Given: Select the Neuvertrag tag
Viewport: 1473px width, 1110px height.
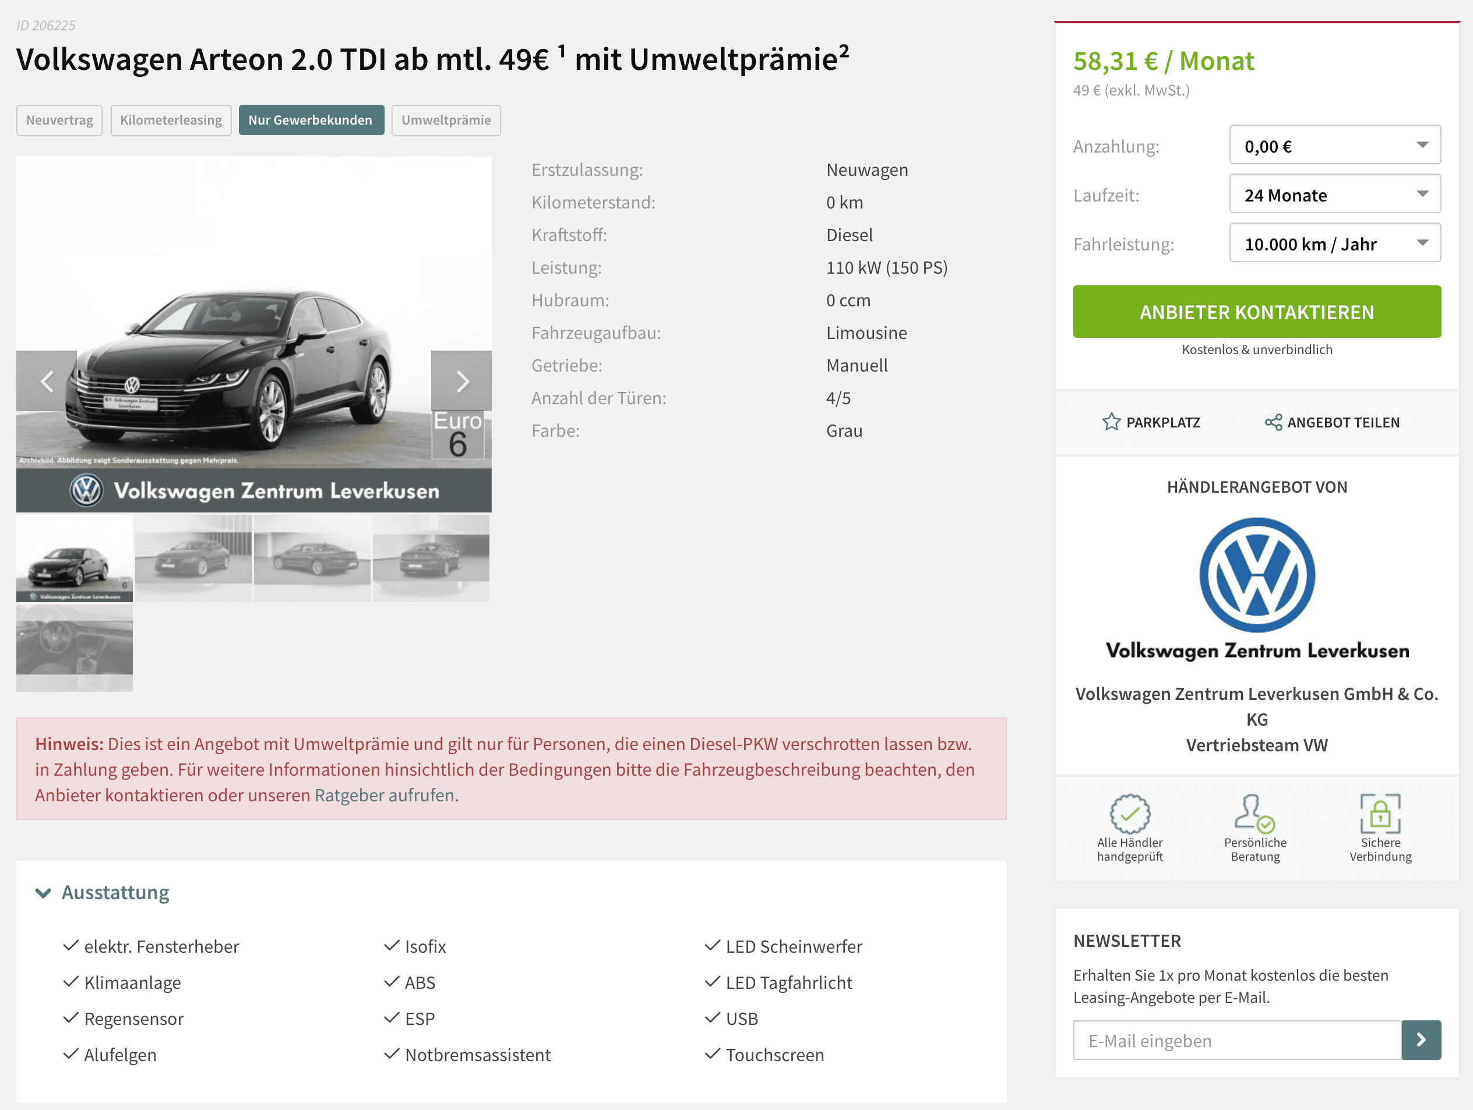Looking at the screenshot, I should 59,120.
